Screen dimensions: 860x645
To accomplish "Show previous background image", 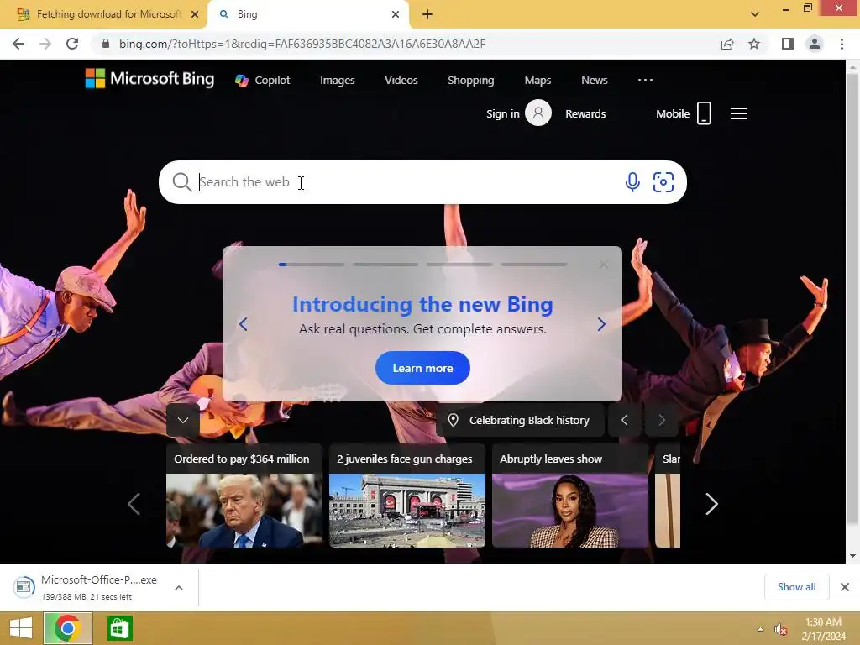I will pos(624,420).
